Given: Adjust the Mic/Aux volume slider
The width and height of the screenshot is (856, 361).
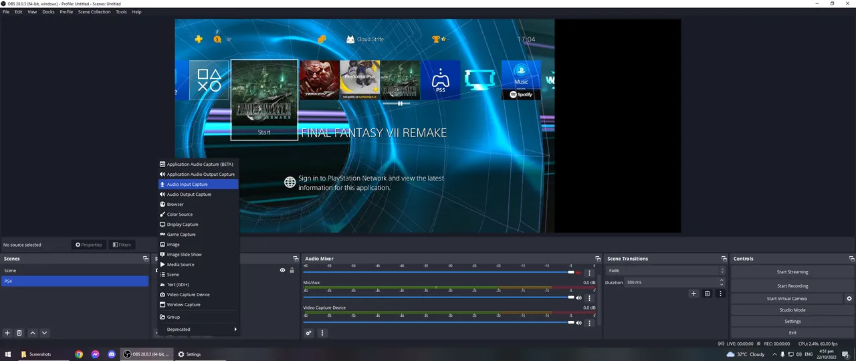Looking at the screenshot, I should coord(439,297).
